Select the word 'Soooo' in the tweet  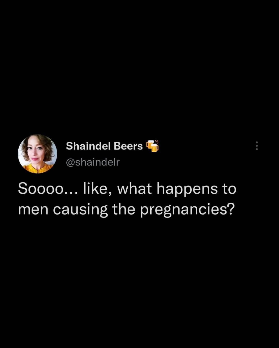[41, 188]
